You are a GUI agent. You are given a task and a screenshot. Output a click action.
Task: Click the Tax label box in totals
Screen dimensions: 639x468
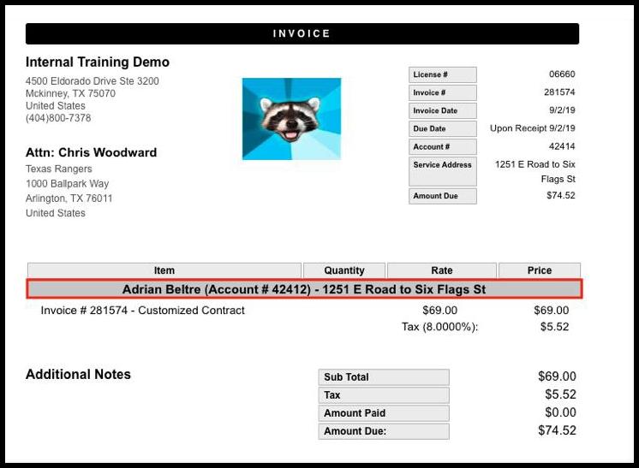tap(384, 395)
